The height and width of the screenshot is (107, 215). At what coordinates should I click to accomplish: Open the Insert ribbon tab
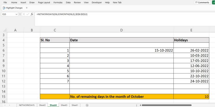[23, 2]
